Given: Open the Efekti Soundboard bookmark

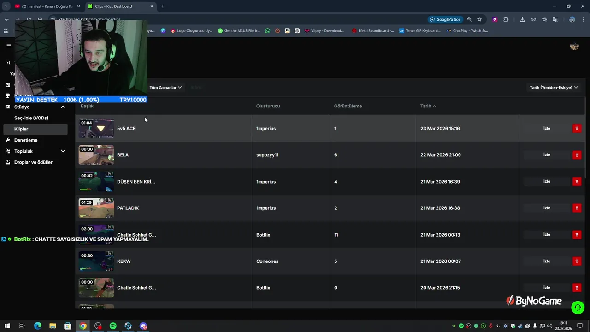Looking at the screenshot, I should click(x=372, y=31).
